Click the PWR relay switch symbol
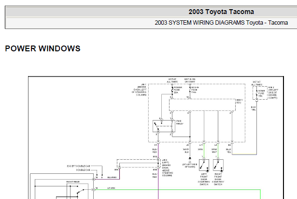The image size is (297, 199). pyautogui.click(x=164, y=126)
